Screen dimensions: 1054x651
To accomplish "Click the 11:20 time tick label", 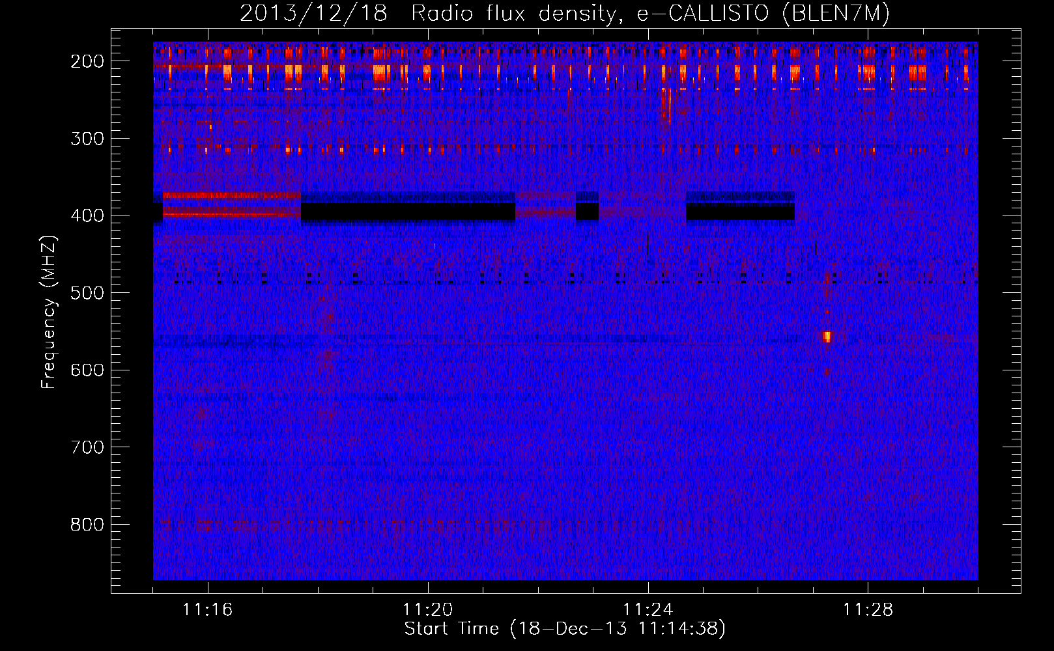I will [428, 609].
